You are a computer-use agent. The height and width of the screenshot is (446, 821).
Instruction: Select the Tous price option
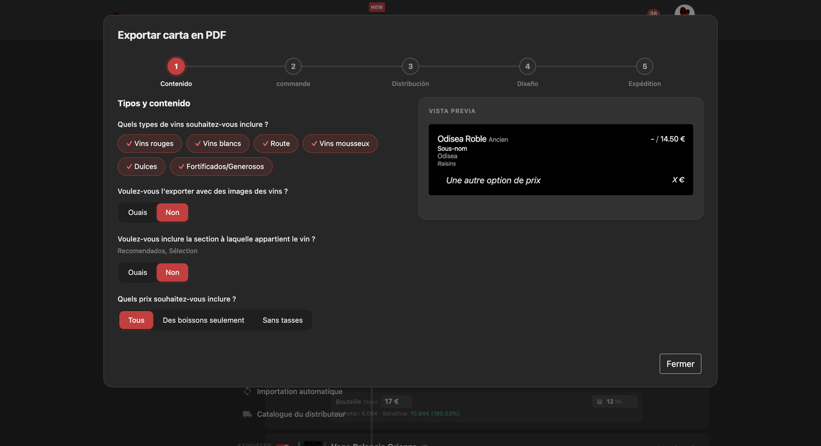pyautogui.click(x=136, y=320)
